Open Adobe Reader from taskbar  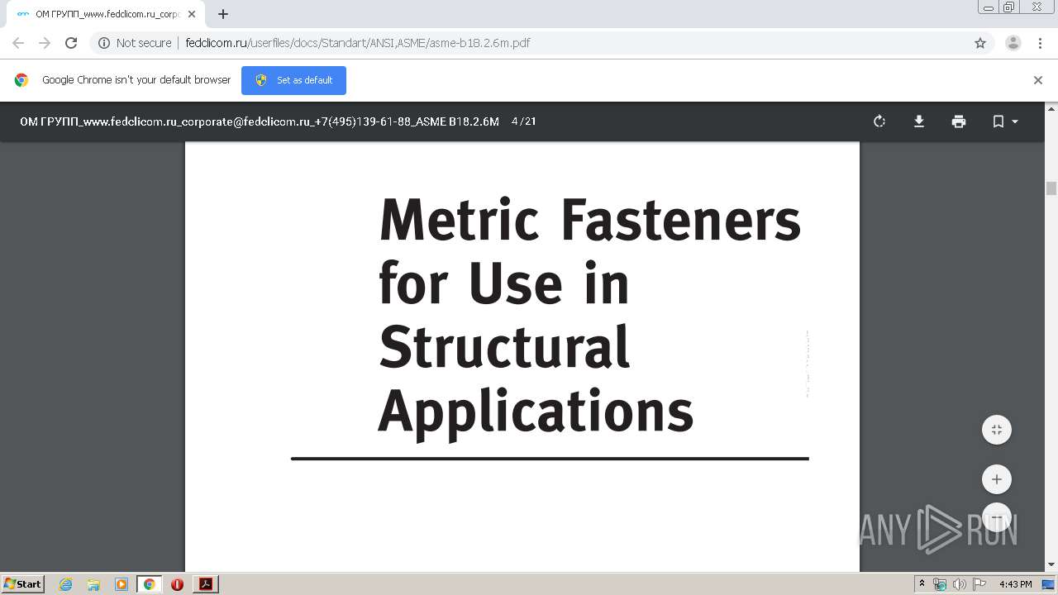tap(206, 584)
